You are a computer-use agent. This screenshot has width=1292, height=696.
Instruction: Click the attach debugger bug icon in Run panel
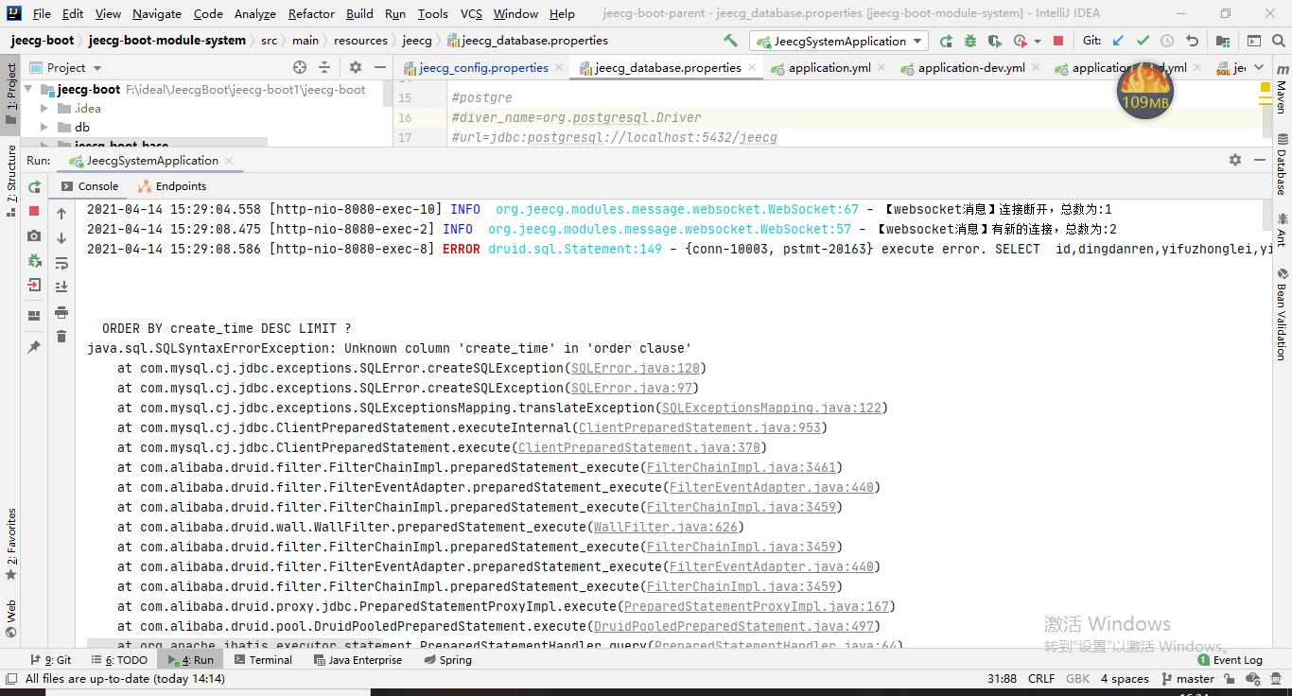(34, 260)
